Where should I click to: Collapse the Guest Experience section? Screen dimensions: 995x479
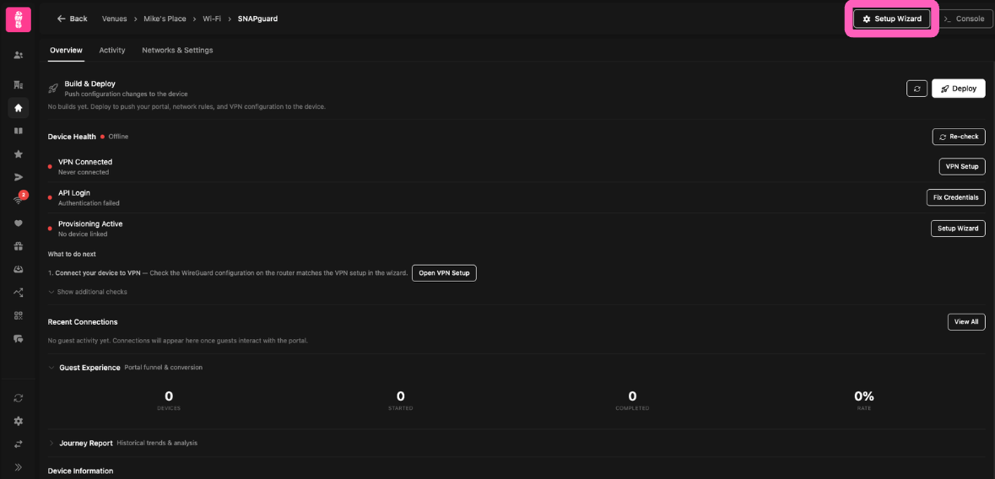[x=51, y=368]
